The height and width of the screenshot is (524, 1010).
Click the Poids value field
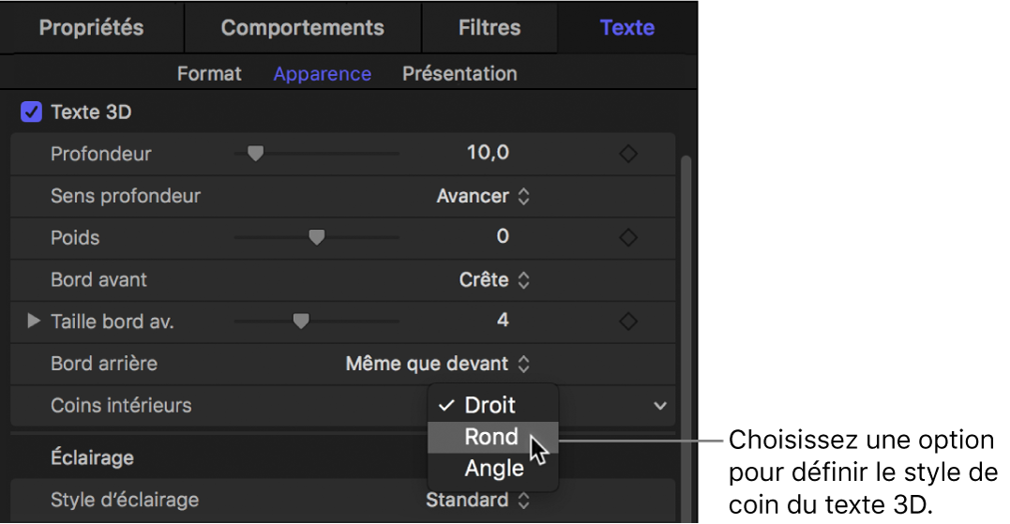(503, 237)
